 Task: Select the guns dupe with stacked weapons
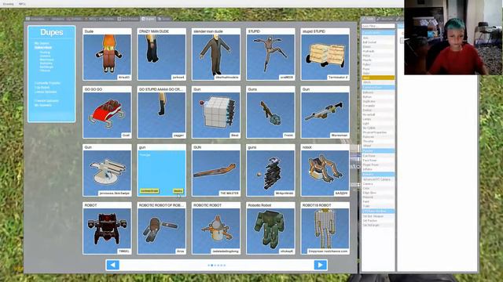click(270, 170)
